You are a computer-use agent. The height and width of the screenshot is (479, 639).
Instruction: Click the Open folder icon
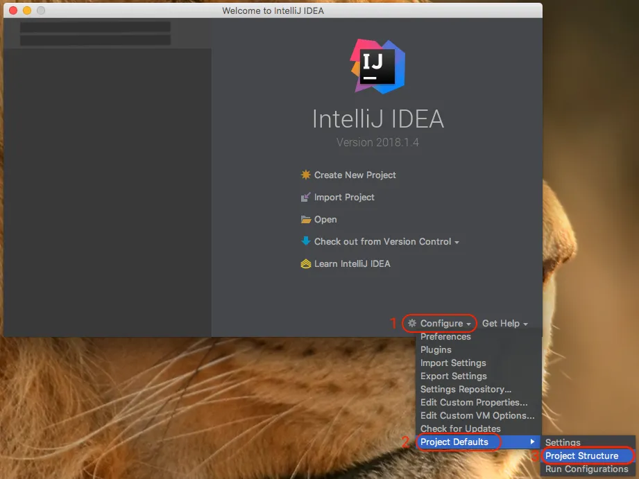[x=306, y=220]
